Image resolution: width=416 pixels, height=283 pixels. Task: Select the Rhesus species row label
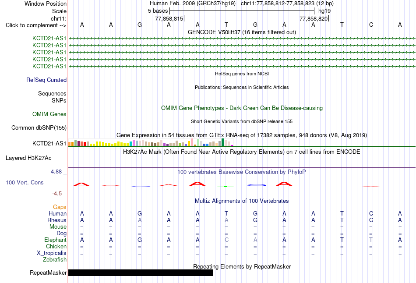(57, 220)
